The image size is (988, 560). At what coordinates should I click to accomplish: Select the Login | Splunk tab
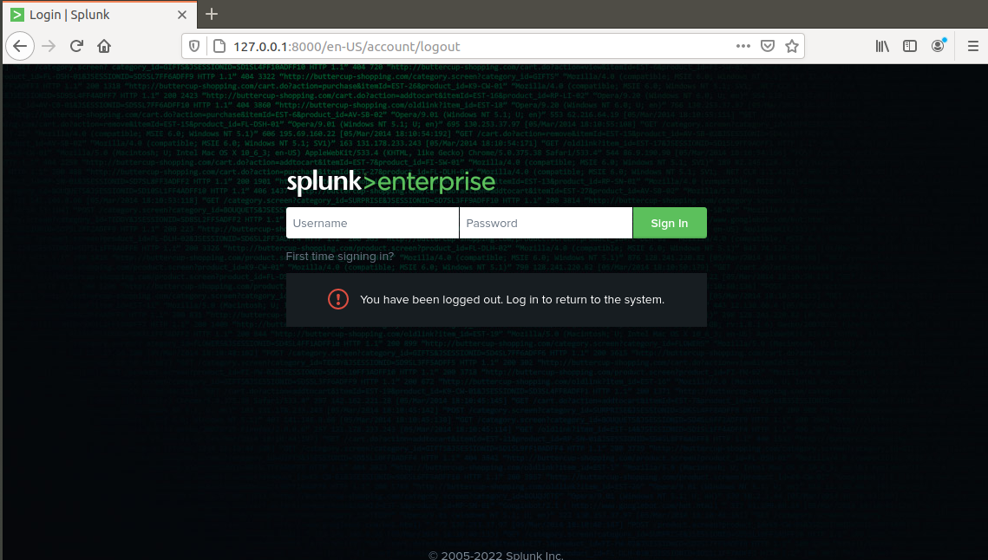[100, 15]
